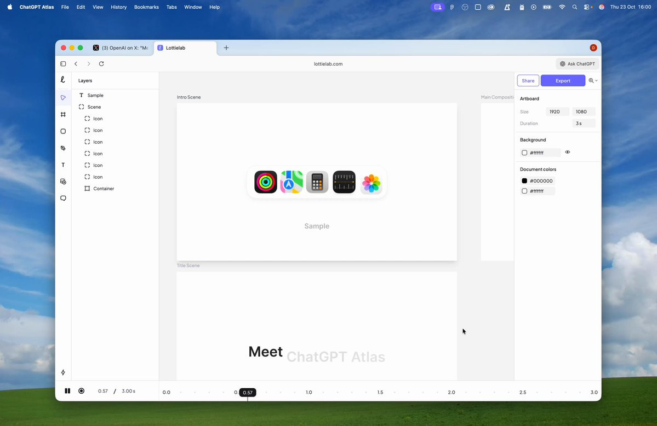657x426 pixels.
Task: Open the View menu
Action: pyautogui.click(x=98, y=7)
